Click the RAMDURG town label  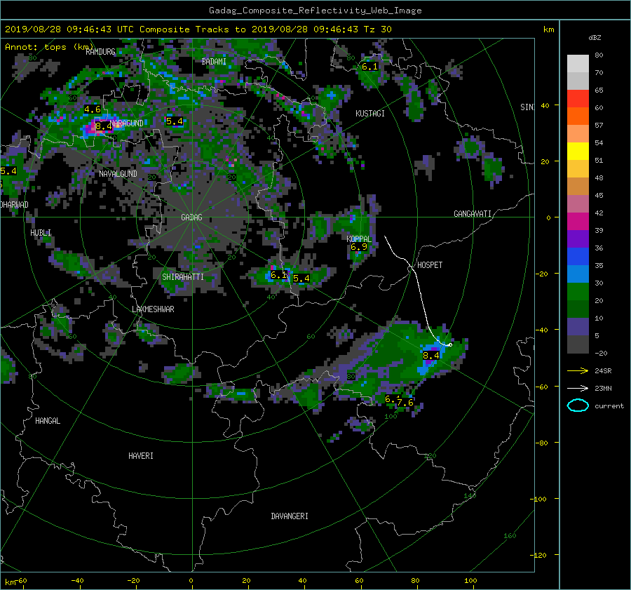pos(100,52)
